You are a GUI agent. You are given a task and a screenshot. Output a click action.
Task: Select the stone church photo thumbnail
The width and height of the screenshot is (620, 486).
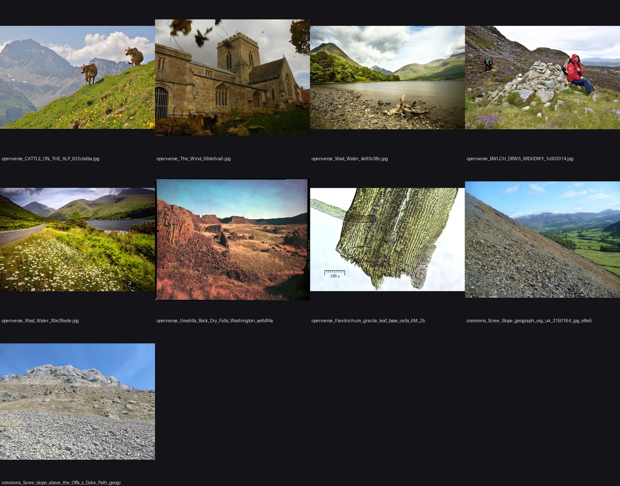click(232, 78)
